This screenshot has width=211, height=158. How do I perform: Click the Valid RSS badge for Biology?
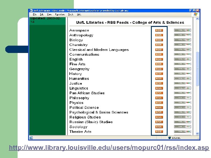click(183, 40)
